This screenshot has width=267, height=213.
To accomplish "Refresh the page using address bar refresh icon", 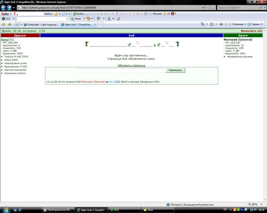I will pyautogui.click(x=208, y=8).
